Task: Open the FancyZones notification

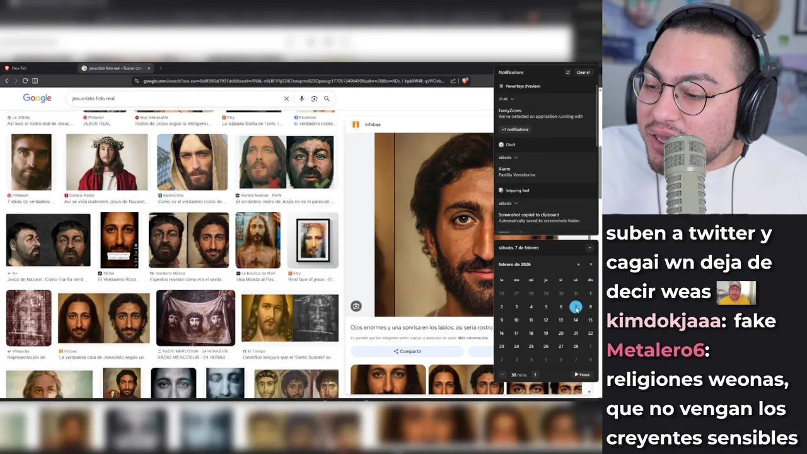Action: pos(540,113)
